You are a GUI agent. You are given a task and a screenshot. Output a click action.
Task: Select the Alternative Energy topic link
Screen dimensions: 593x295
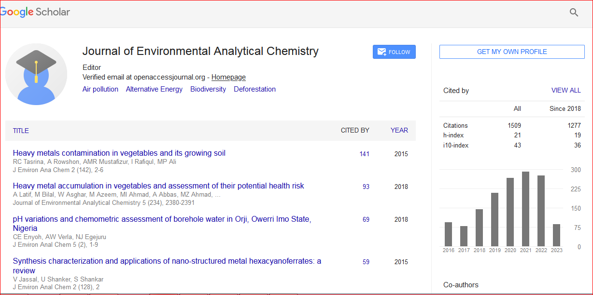click(x=154, y=89)
